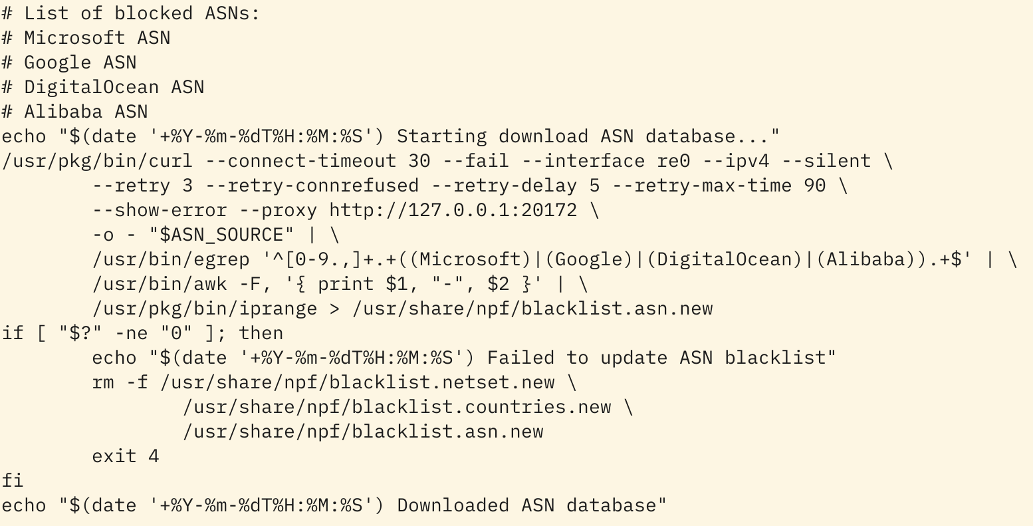The image size is (1033, 526).
Task: Click the '# List of blocked ASNs:' comment
Action: click(x=131, y=13)
